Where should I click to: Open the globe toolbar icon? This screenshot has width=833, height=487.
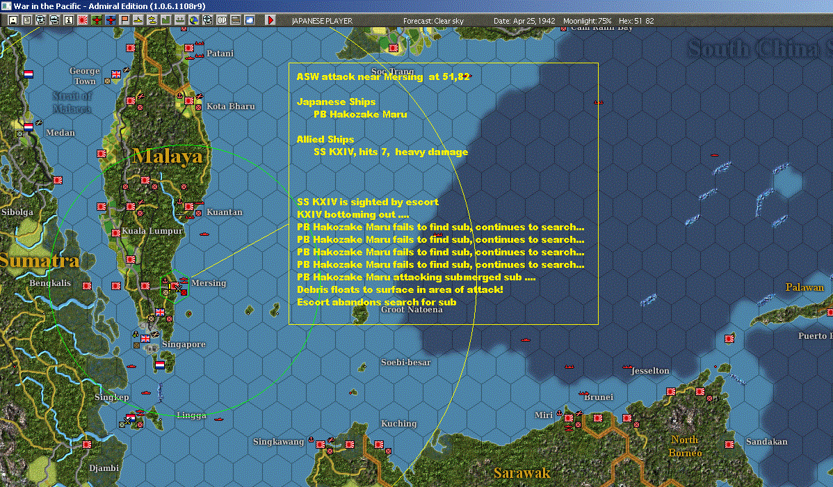tap(194, 20)
